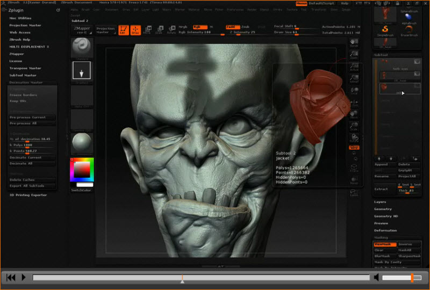Screen dimensions: 430x290
Task: Click the Move transform icon
Action: tap(147, 30)
